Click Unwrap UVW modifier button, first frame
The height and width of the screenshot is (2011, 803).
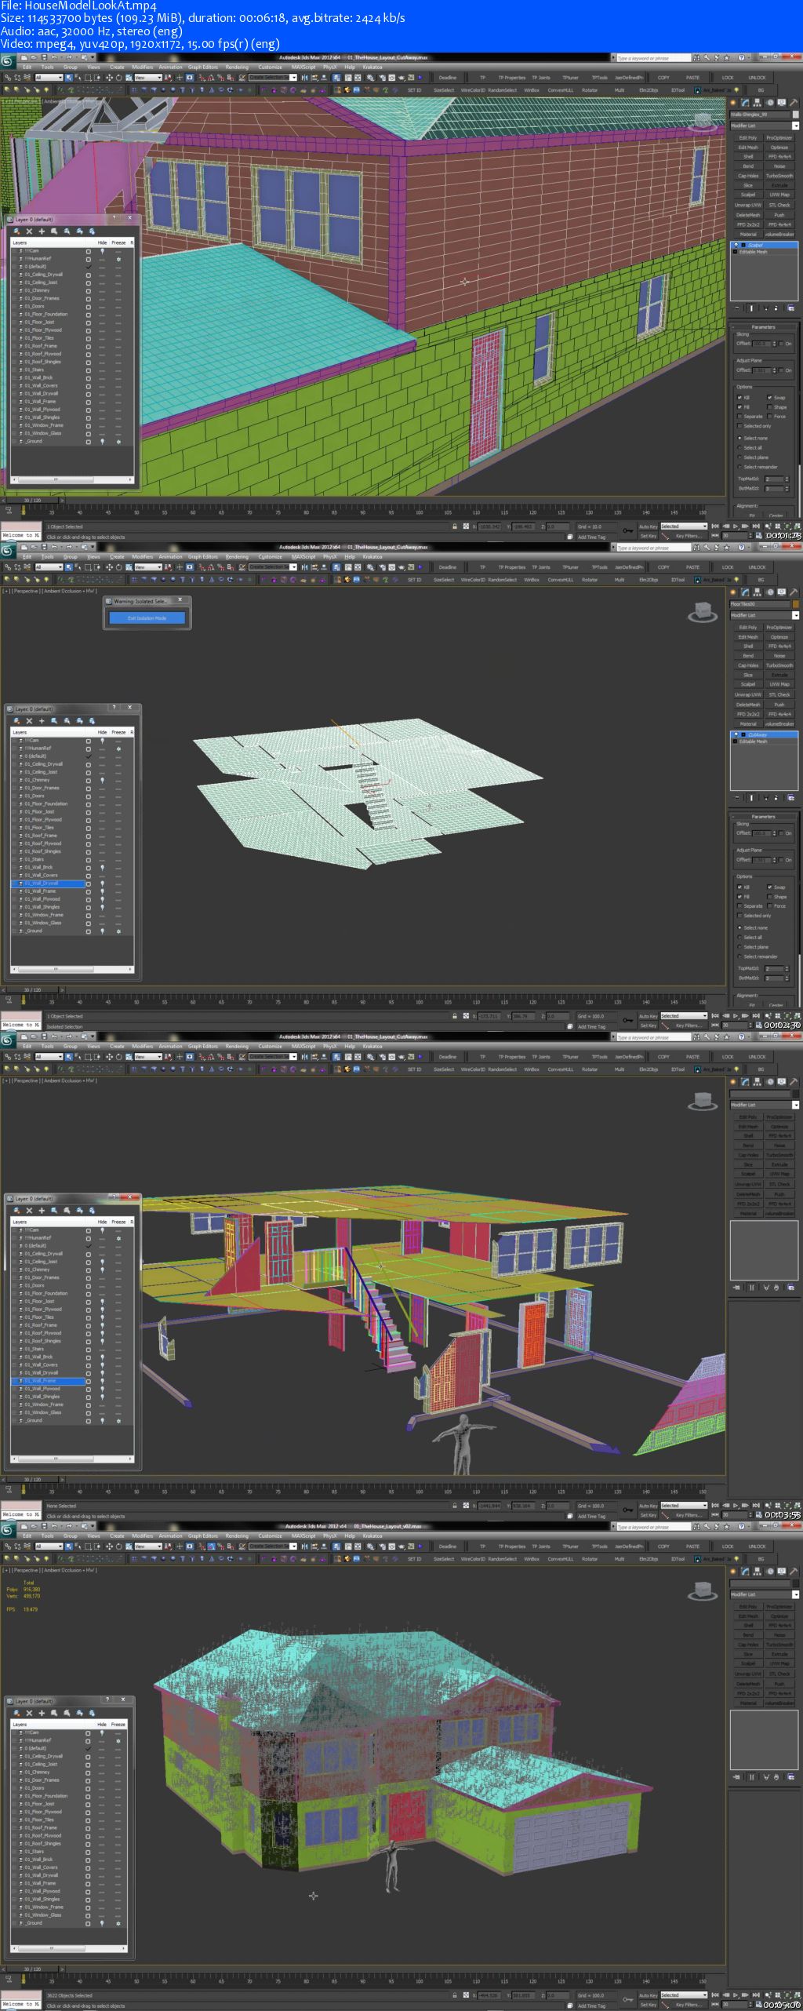(748, 205)
